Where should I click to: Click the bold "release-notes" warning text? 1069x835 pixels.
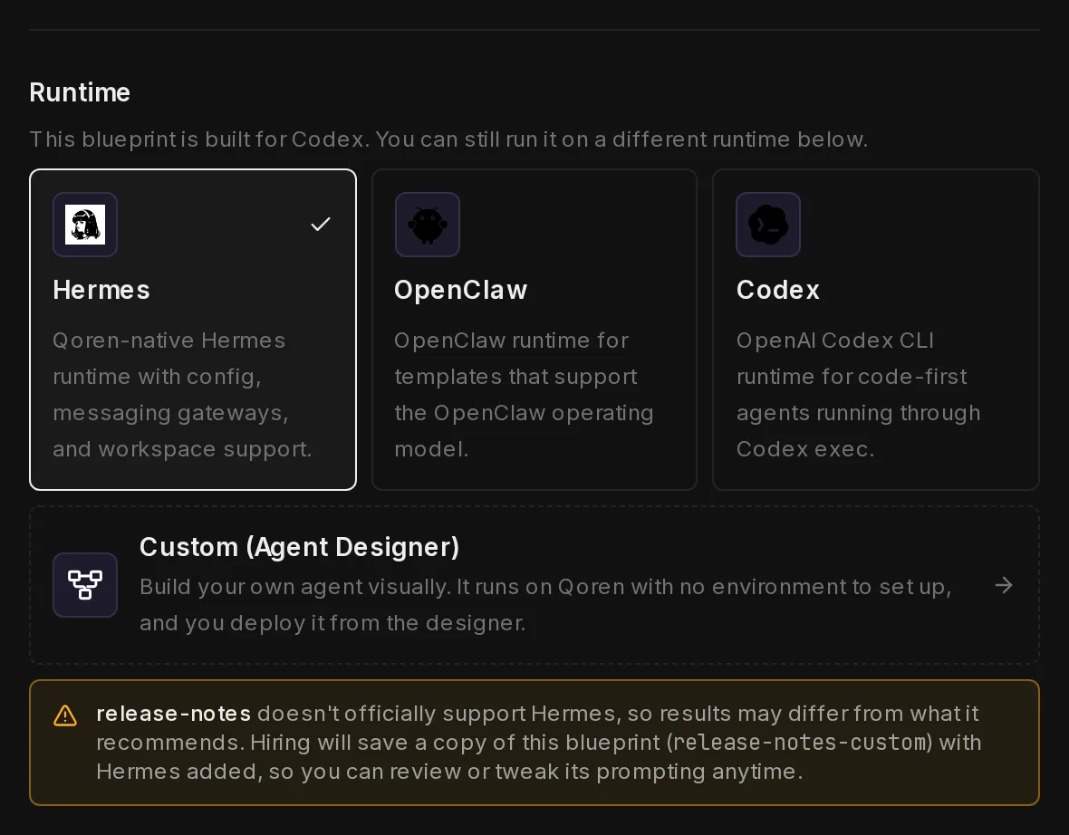click(174, 714)
